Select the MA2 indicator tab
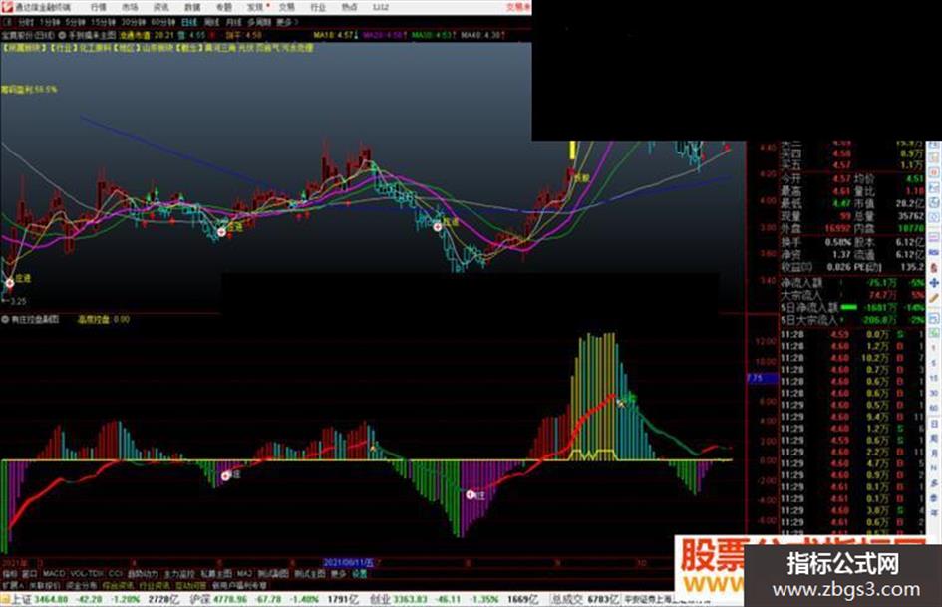 point(245,574)
